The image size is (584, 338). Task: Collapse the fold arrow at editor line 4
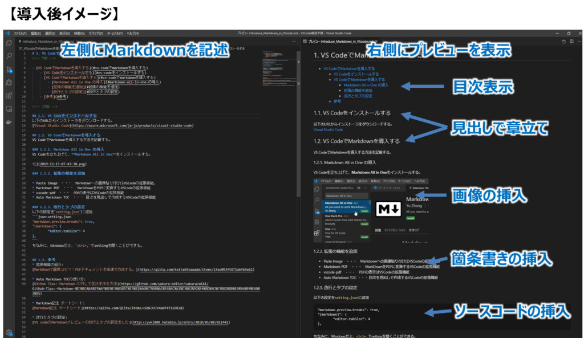[30, 68]
